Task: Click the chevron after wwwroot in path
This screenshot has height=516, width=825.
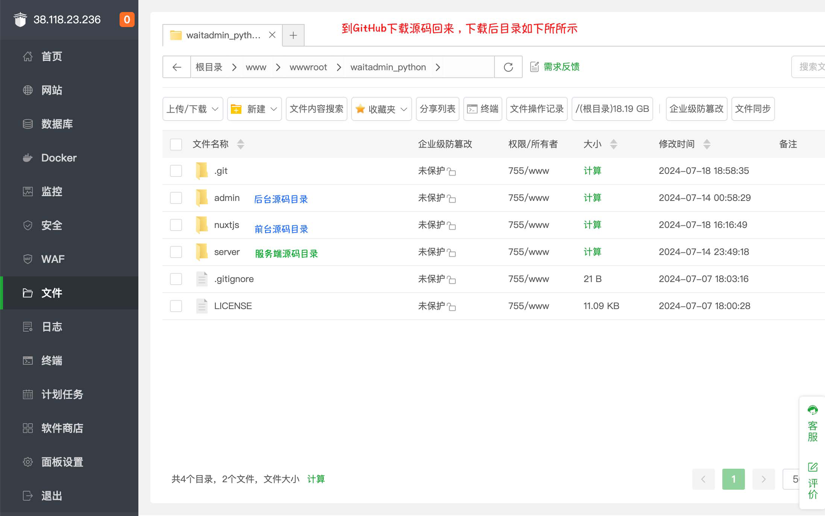Action: click(339, 67)
